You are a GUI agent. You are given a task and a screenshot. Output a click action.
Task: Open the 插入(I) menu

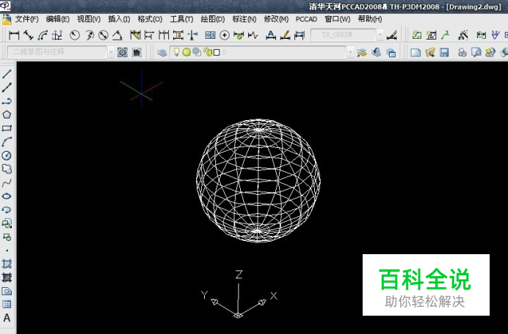(119, 19)
